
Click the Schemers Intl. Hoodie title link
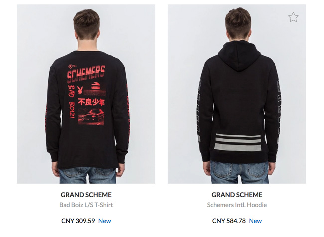tap(237, 205)
